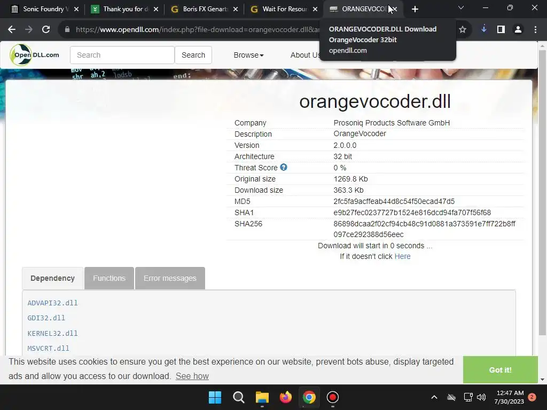Open the About Us menu item

(x=305, y=55)
